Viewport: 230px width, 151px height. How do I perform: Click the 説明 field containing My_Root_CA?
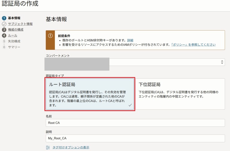[x=135, y=138]
